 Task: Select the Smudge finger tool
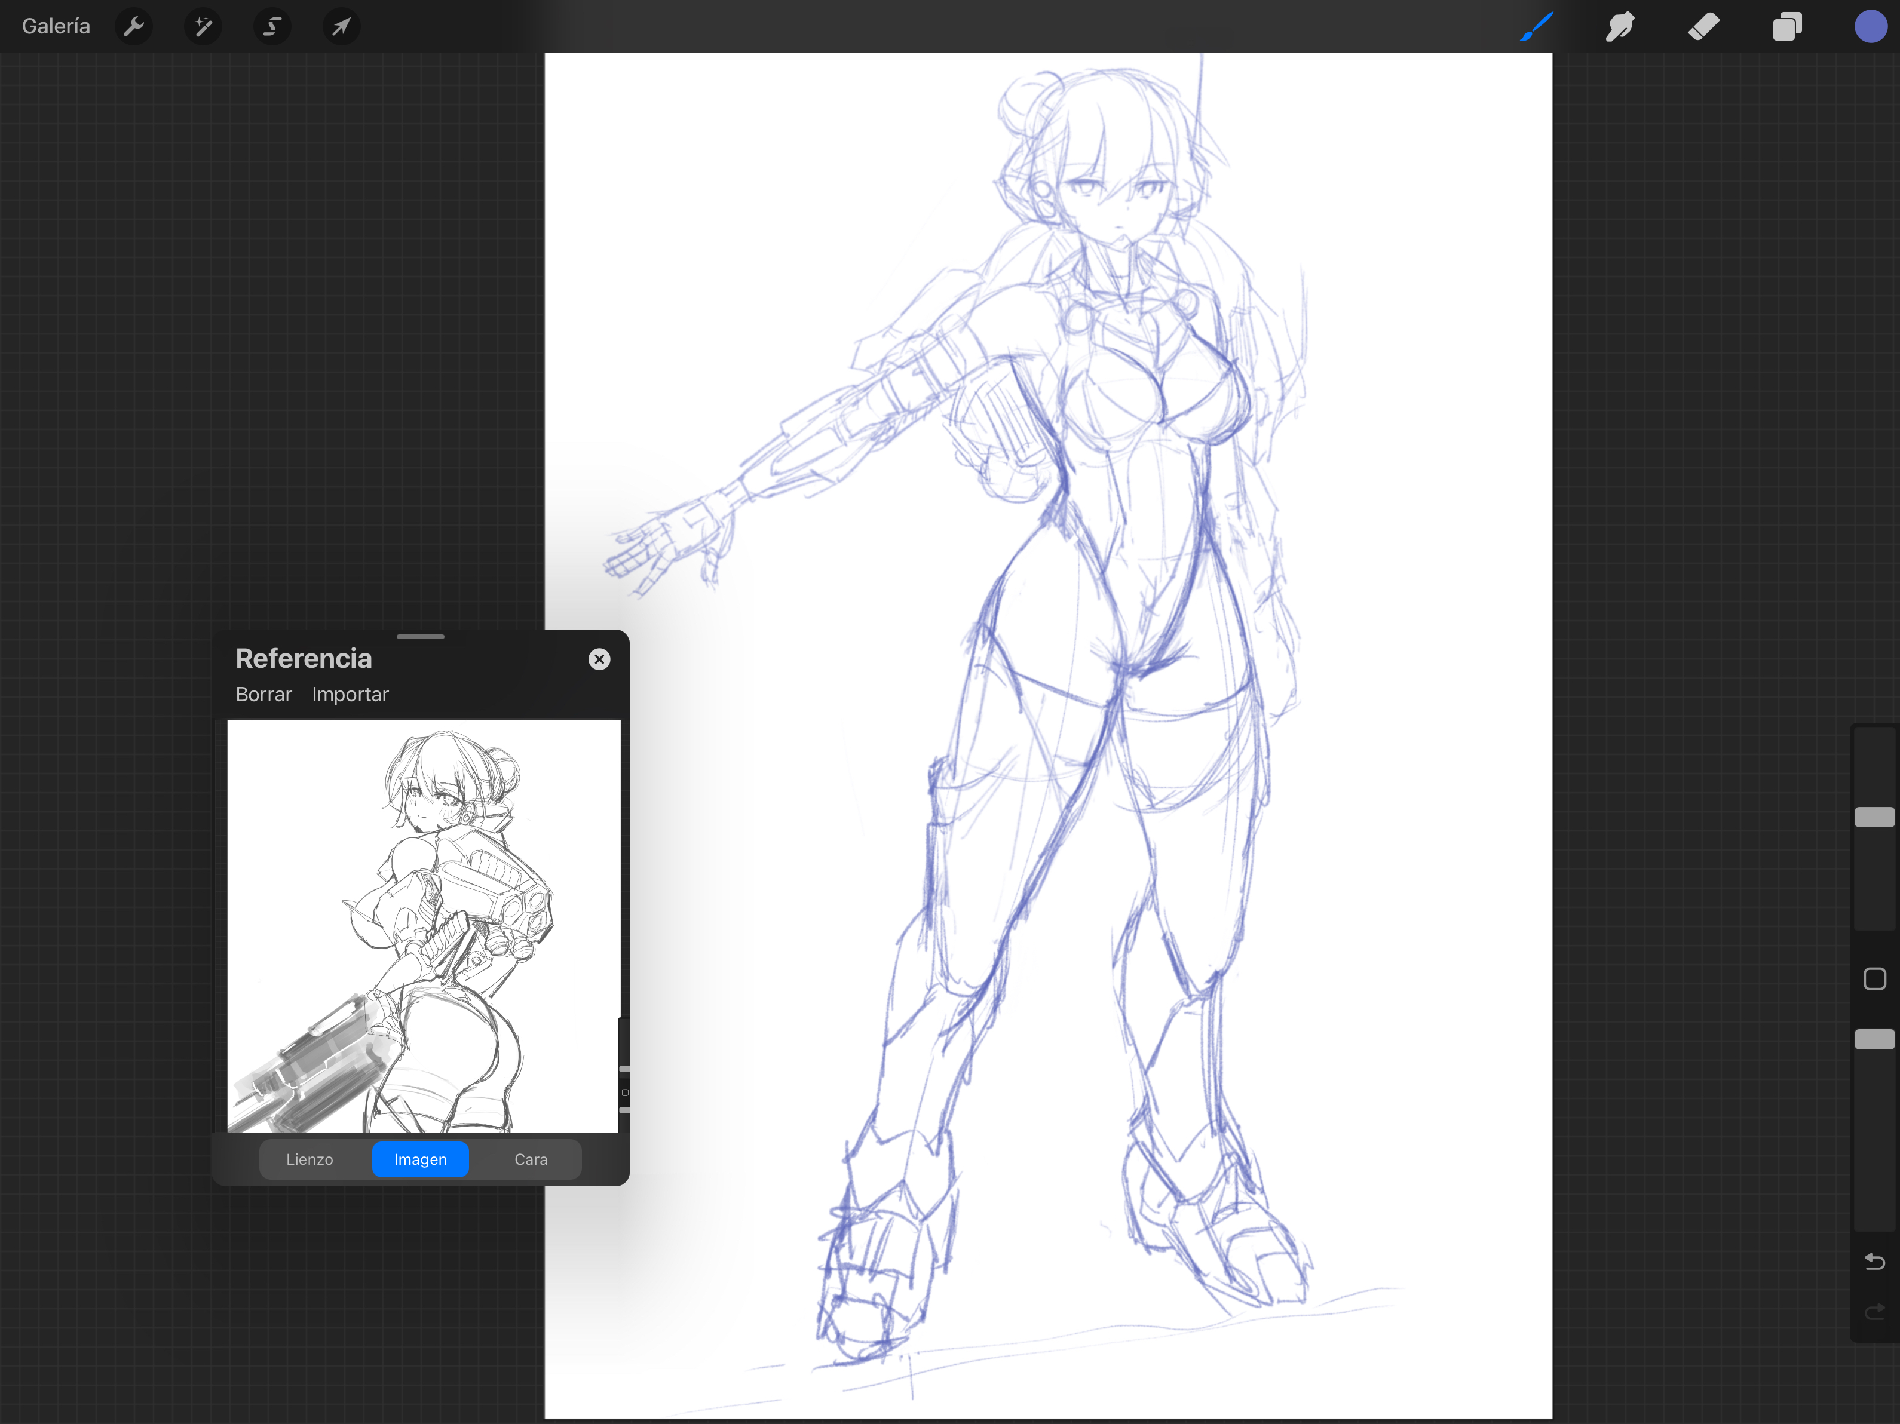(1620, 27)
